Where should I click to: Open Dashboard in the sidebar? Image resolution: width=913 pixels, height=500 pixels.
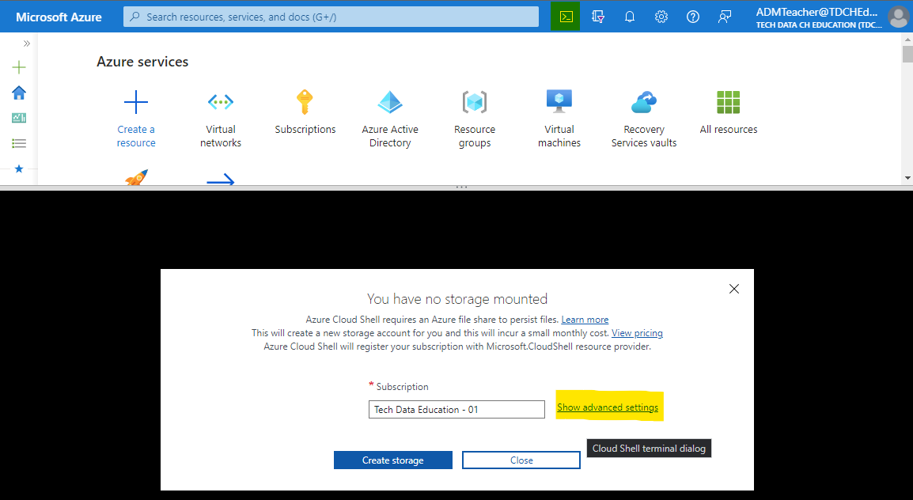19,118
